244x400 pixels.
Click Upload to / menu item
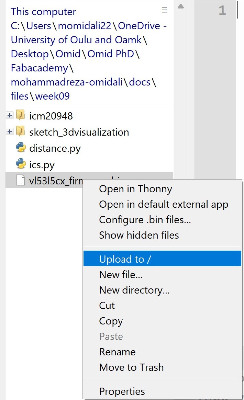pos(125,259)
